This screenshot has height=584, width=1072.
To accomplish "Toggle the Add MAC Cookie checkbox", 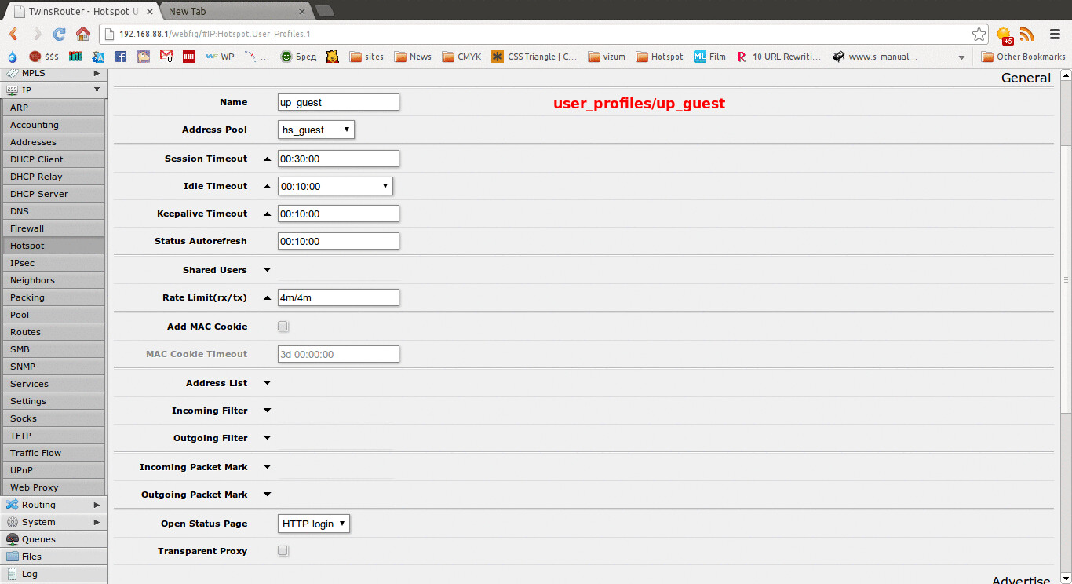I will click(283, 326).
